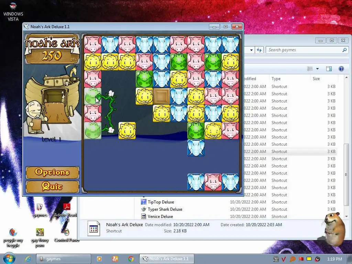Open the Adobe Reader XI desktop icon
Viewport: 352px width, 264px height.
click(x=66, y=212)
